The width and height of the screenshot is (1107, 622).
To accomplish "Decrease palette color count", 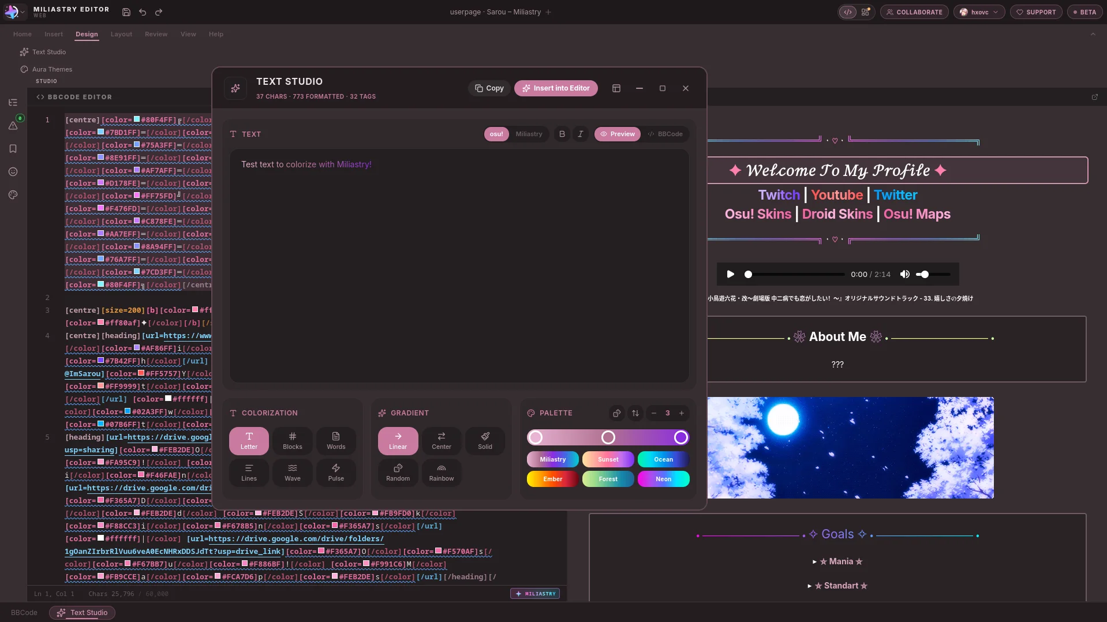I will 654,413.
